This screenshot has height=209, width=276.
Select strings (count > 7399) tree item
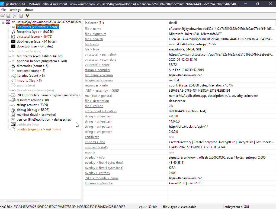32,105
